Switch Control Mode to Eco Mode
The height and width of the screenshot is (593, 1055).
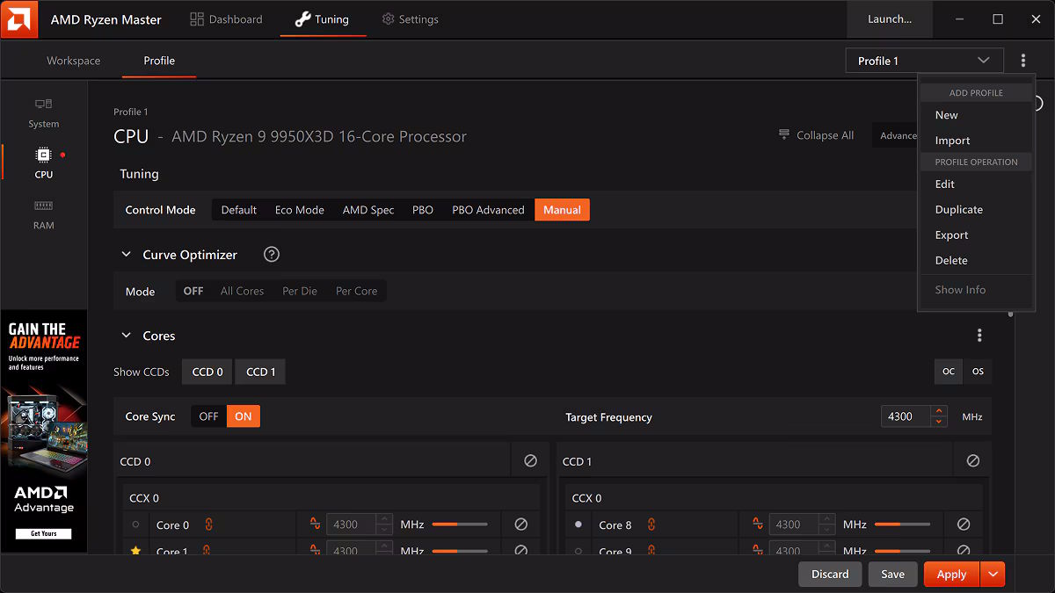pos(299,210)
